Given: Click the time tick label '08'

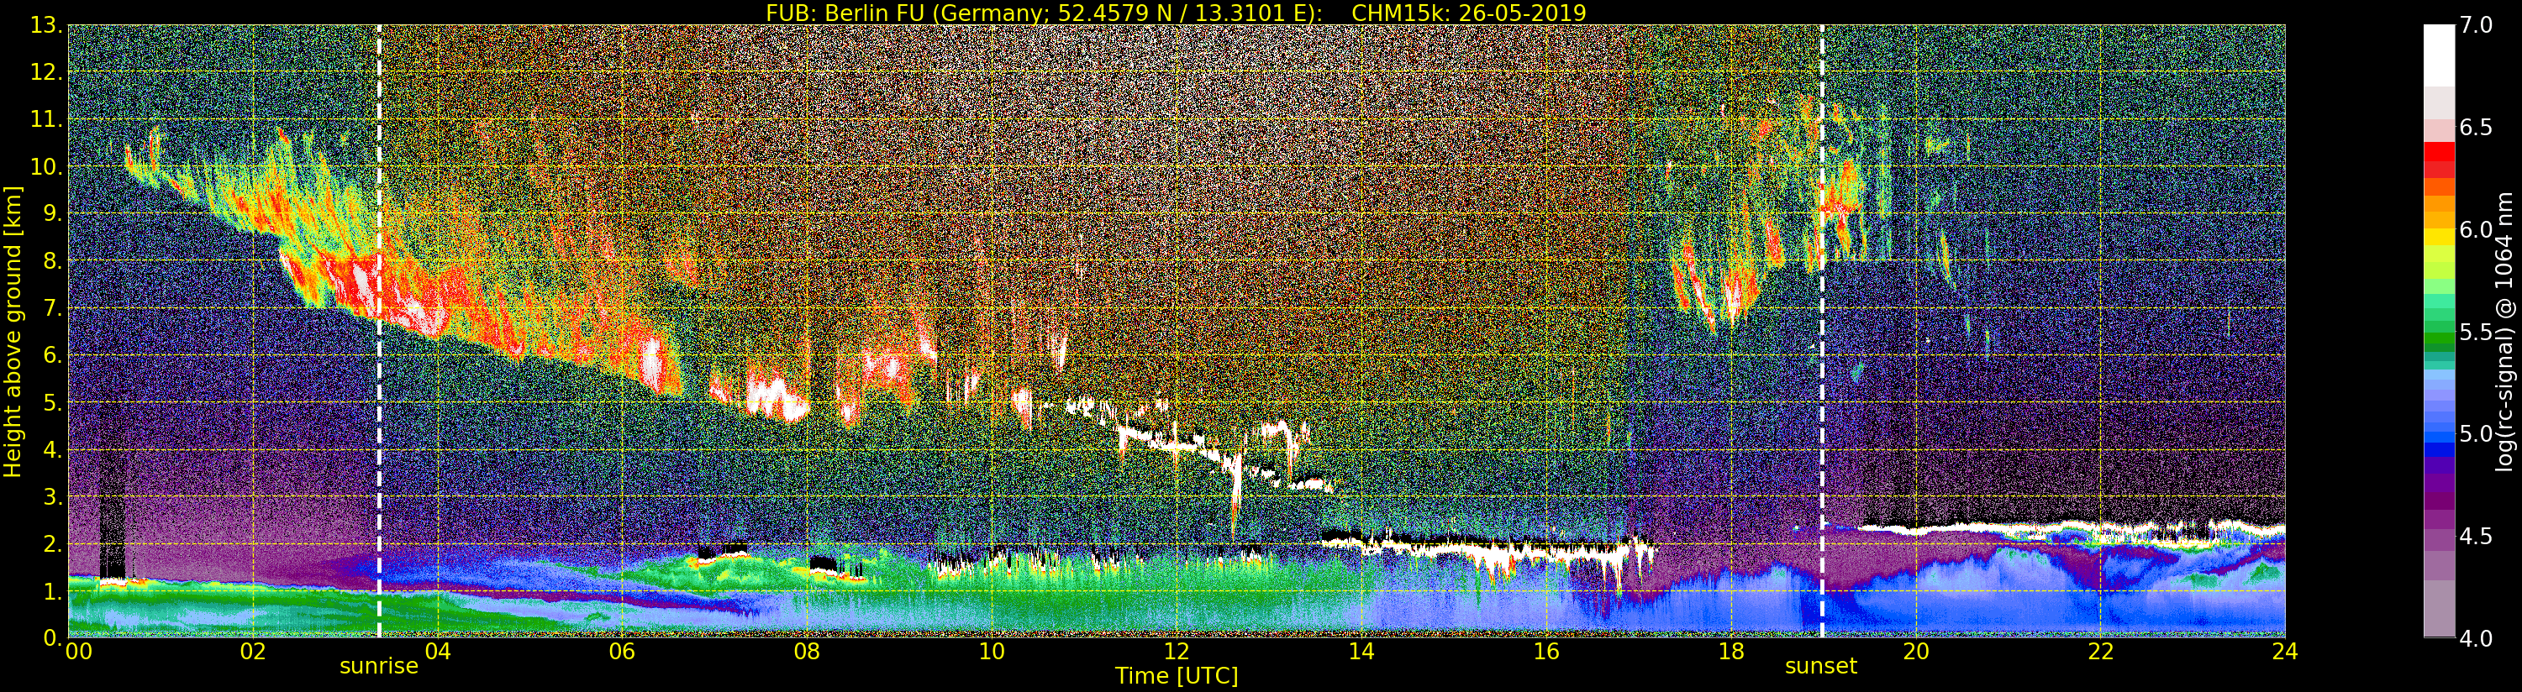Looking at the screenshot, I should (807, 652).
